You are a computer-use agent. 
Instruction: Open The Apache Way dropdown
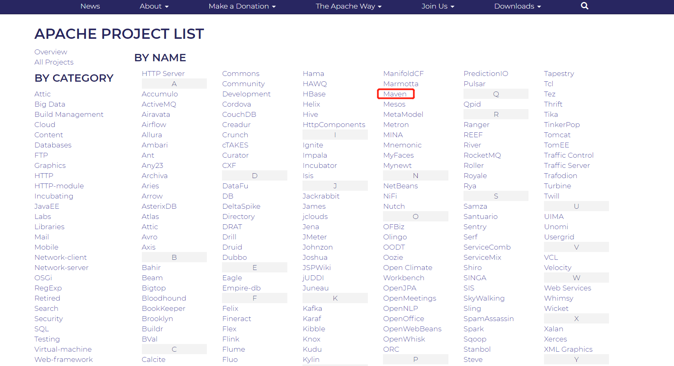[348, 6]
